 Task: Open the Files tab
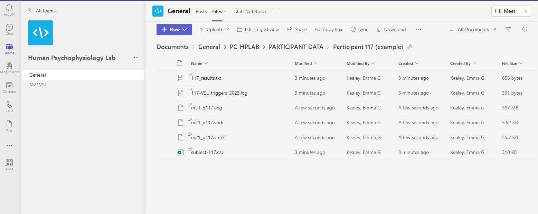tap(219, 11)
